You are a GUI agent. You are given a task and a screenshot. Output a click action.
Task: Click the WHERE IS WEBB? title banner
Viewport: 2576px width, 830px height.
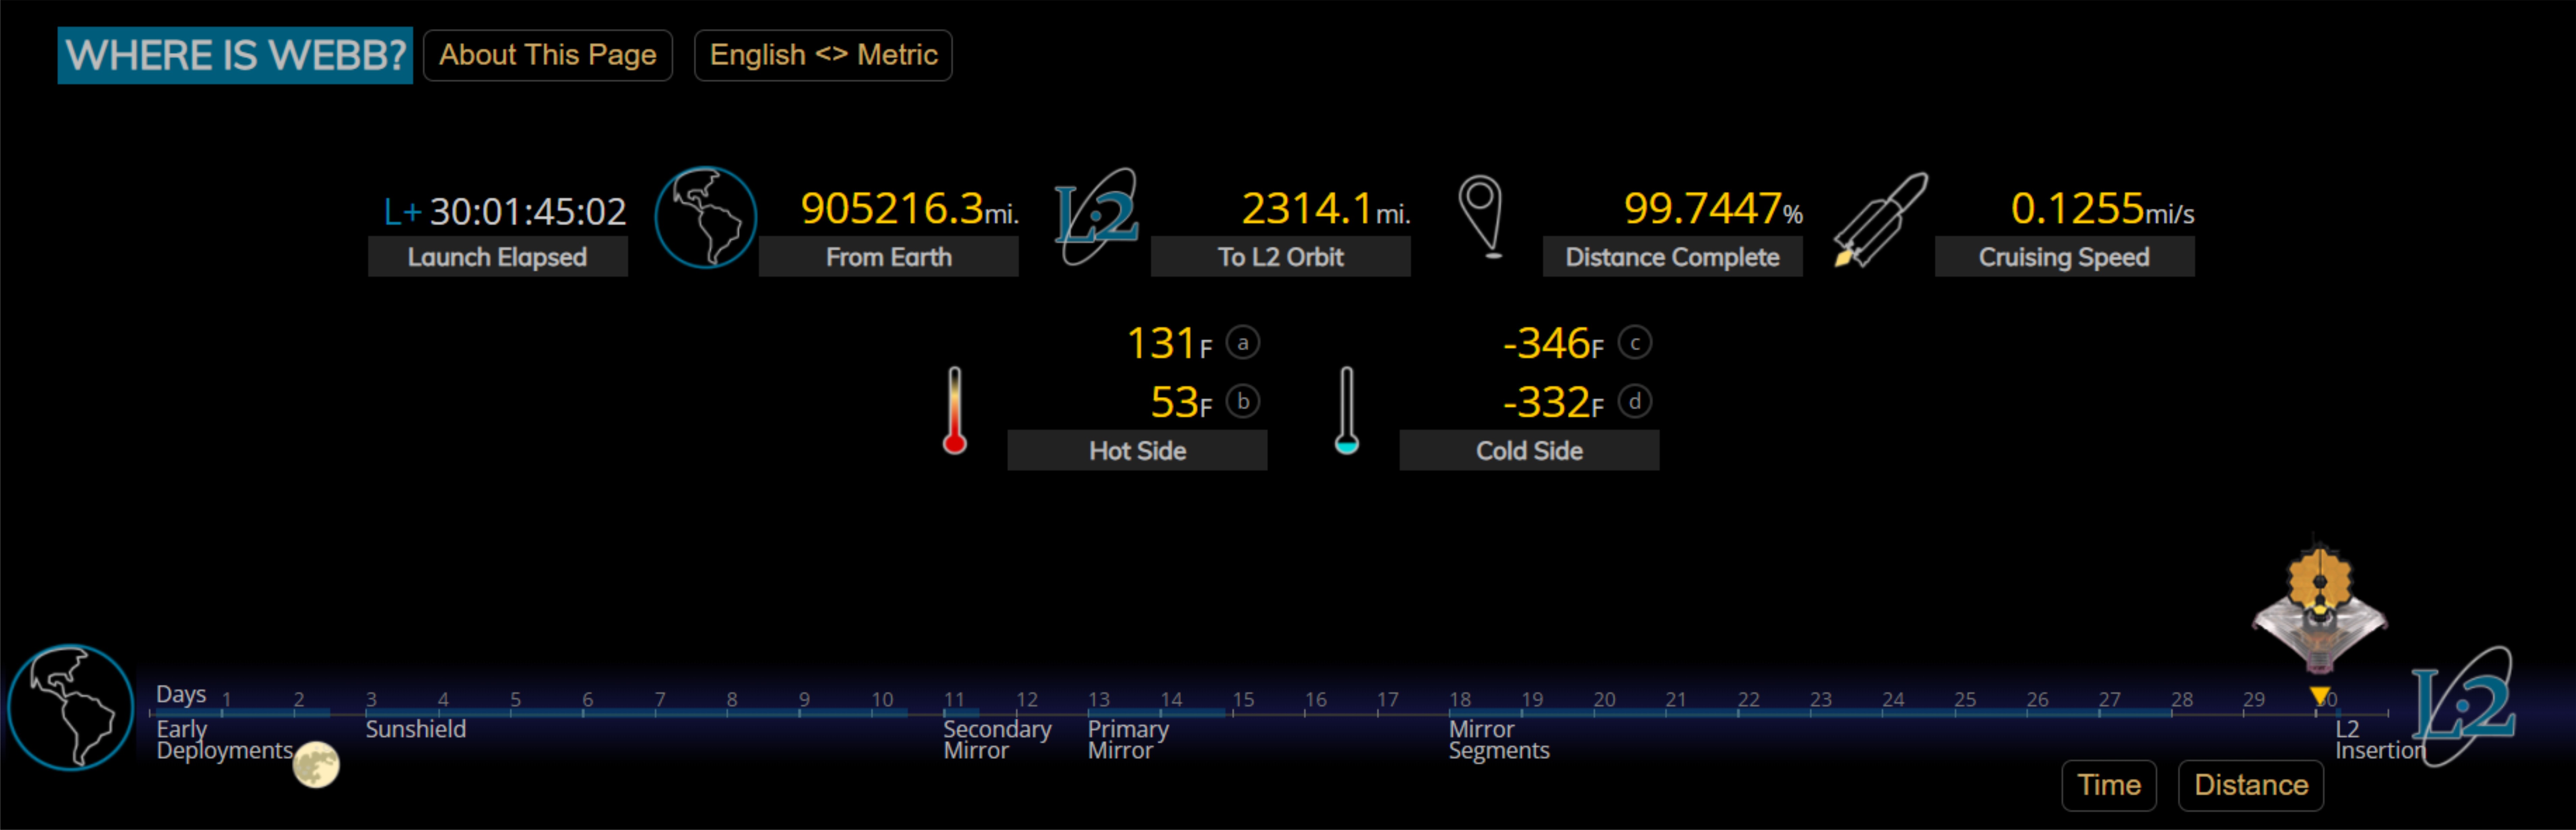[235, 55]
